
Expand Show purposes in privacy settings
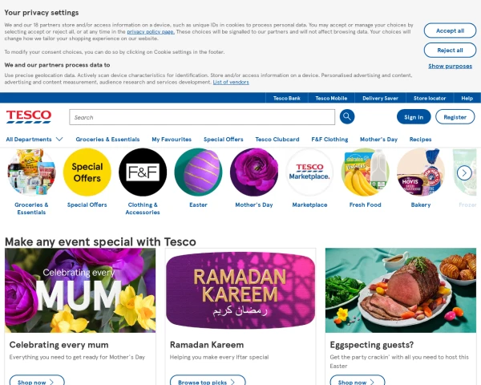(450, 66)
